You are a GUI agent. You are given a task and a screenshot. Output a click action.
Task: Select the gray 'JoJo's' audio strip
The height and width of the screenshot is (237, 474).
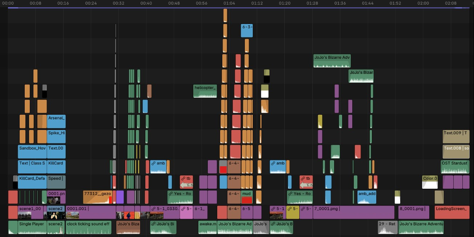pyautogui.click(x=262, y=228)
